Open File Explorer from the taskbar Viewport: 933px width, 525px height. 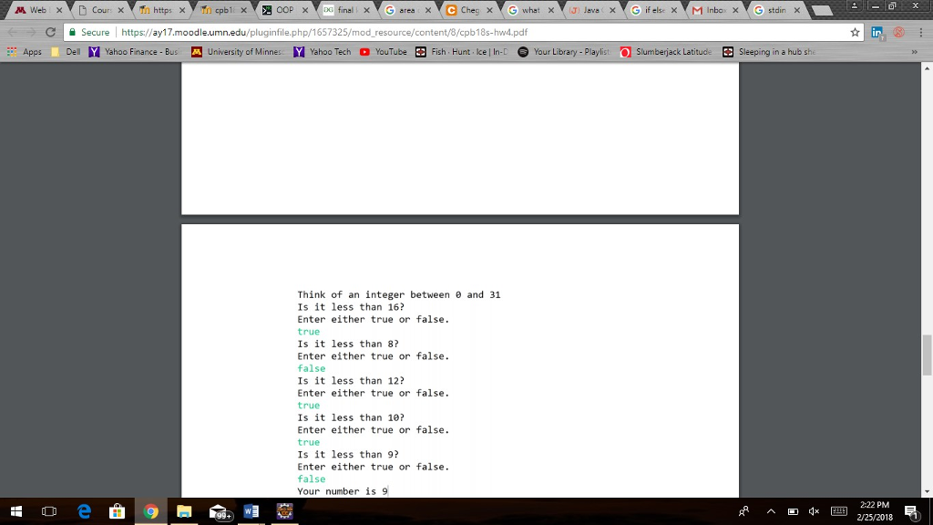tap(185, 511)
